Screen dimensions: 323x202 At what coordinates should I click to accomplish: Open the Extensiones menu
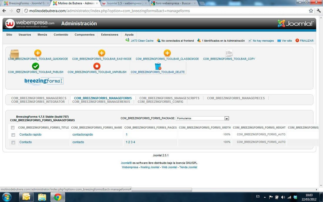(110, 35)
